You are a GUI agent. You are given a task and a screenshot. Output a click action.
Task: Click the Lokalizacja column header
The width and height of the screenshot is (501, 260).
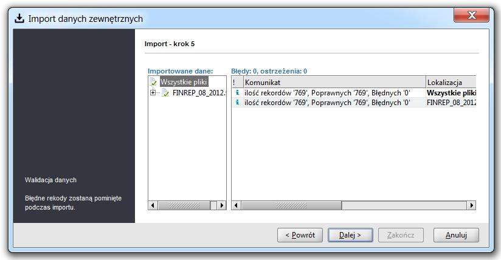[451, 82]
